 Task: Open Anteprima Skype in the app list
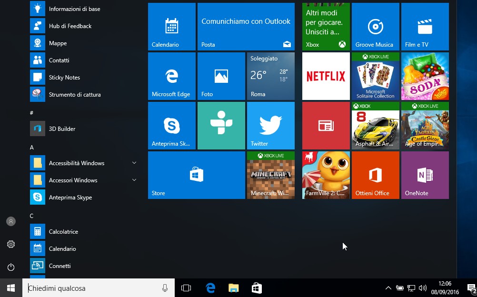(84, 197)
